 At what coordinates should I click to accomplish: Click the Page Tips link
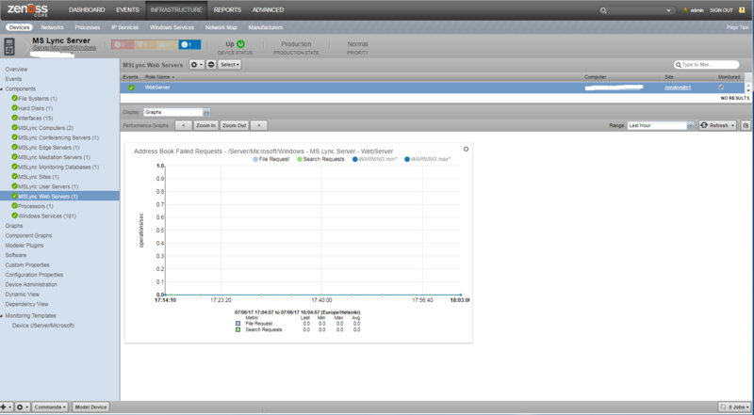click(738, 27)
